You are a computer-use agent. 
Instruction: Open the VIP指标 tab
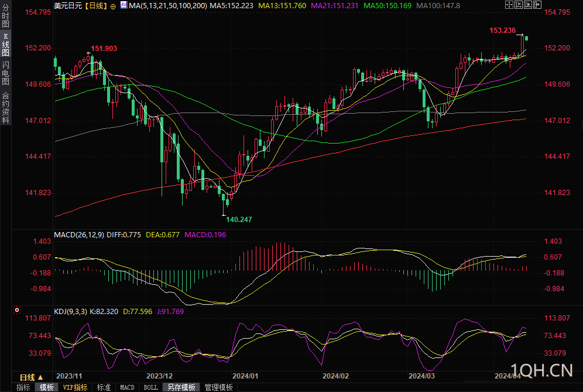(x=75, y=387)
